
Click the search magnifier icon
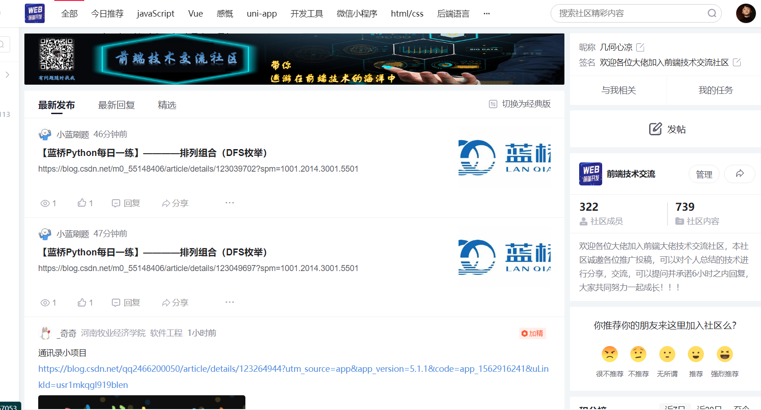712,13
